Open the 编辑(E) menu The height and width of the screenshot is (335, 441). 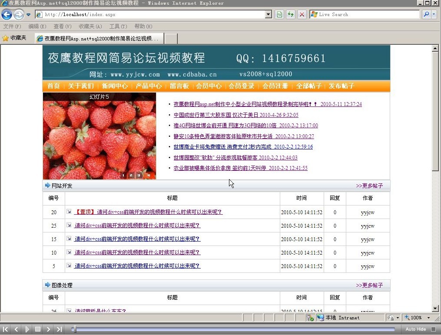pyautogui.click(x=37, y=26)
